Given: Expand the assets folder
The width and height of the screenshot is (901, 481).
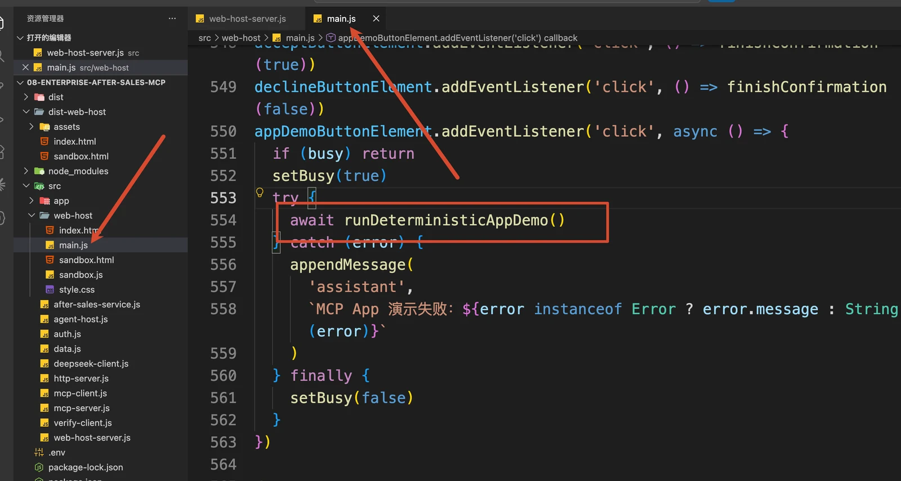Looking at the screenshot, I should pos(32,127).
